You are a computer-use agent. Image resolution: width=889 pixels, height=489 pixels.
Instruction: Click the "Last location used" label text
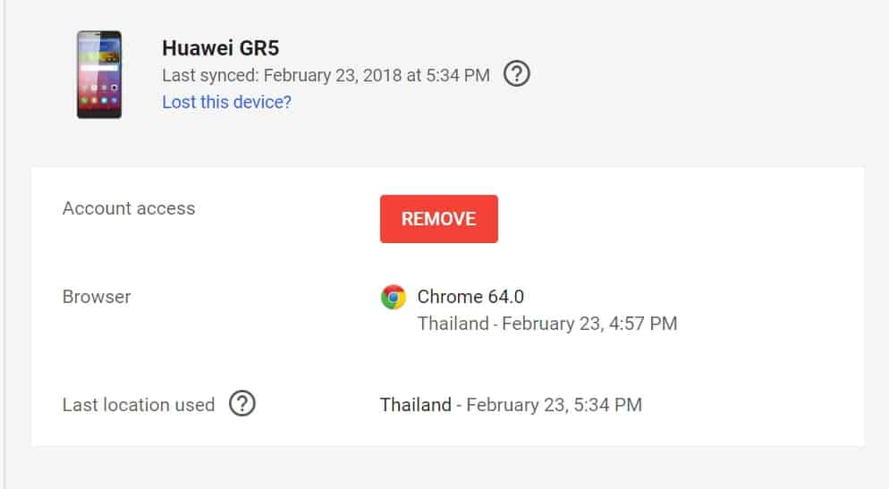point(139,405)
